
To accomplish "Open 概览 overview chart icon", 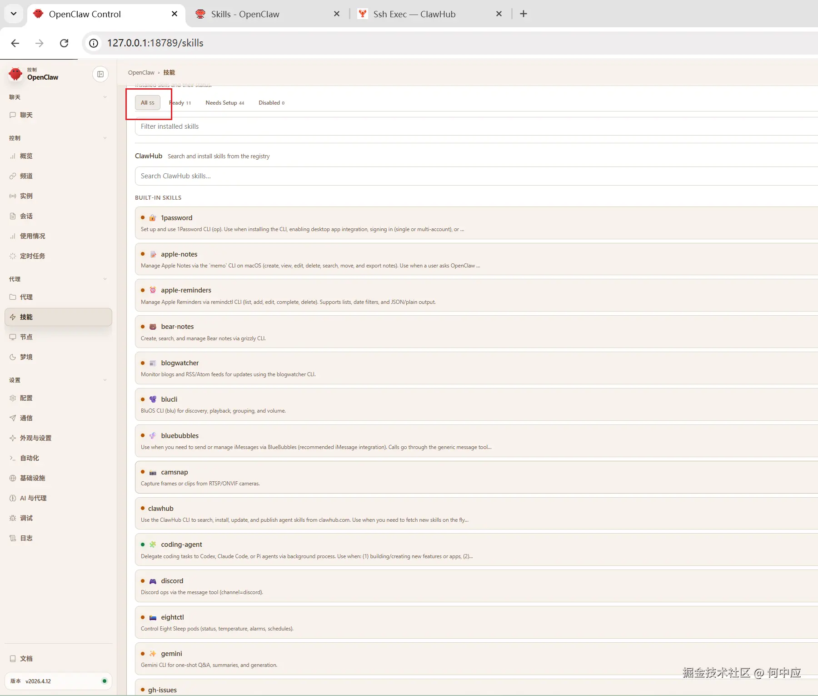I will point(13,156).
